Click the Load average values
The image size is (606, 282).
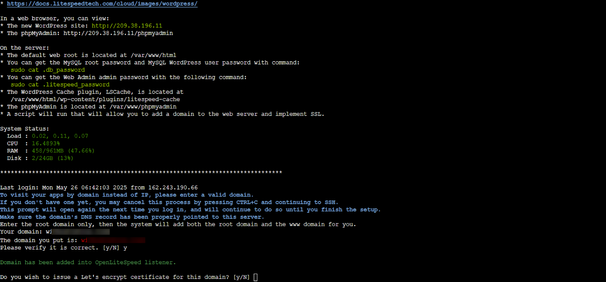pos(60,136)
